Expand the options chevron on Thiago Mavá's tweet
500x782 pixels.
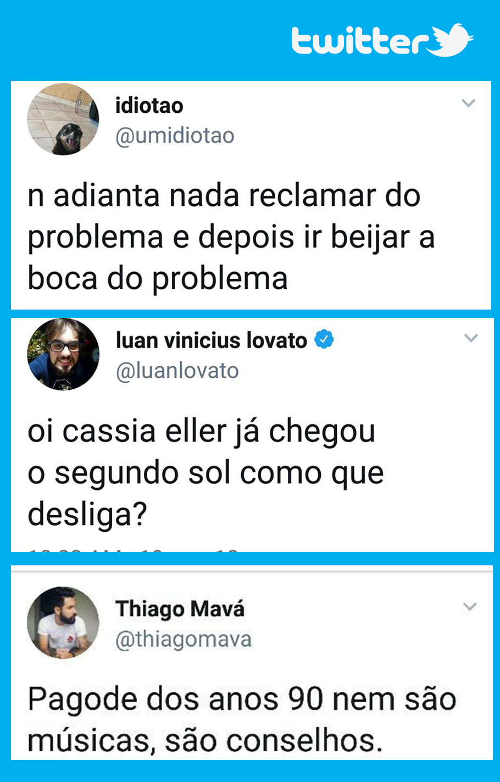coord(470,607)
